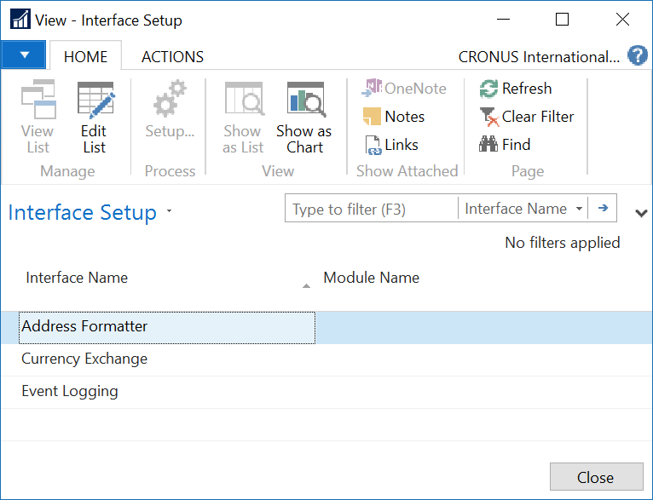Click the Type to filter input box
The width and height of the screenshot is (653, 500).
click(372, 209)
